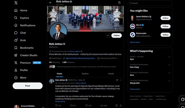Click the Explore magnifier icon
This screenshot has height=108, width=185.
tap(16, 18)
